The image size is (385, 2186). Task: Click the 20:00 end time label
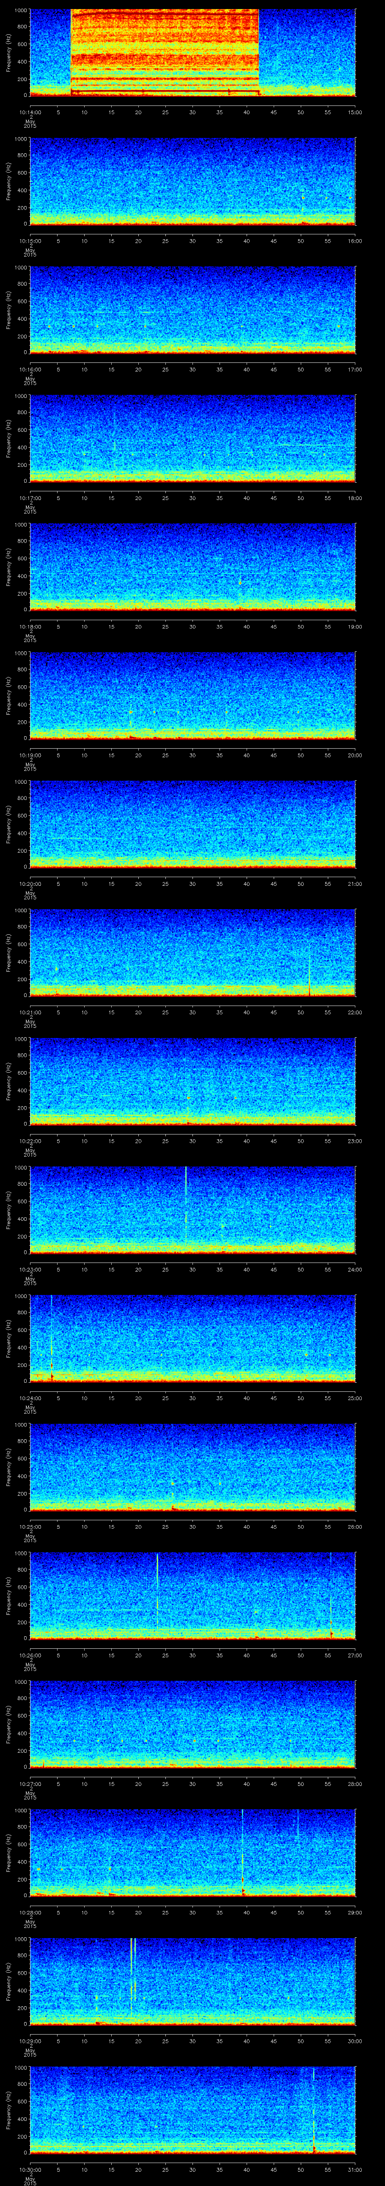coord(355,755)
